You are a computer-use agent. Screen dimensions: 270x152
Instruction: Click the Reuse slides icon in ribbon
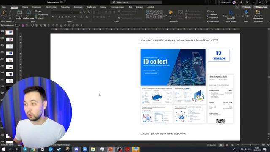point(28,12)
